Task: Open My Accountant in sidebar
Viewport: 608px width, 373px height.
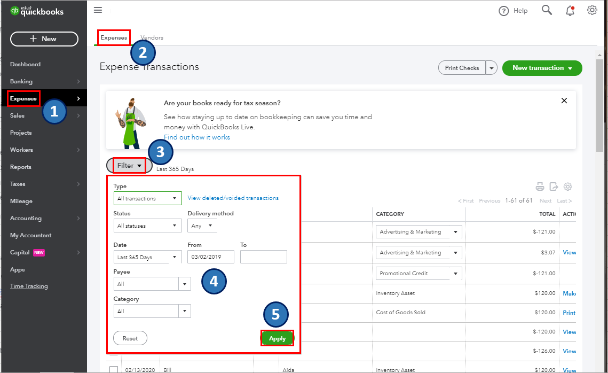Action: click(30, 235)
